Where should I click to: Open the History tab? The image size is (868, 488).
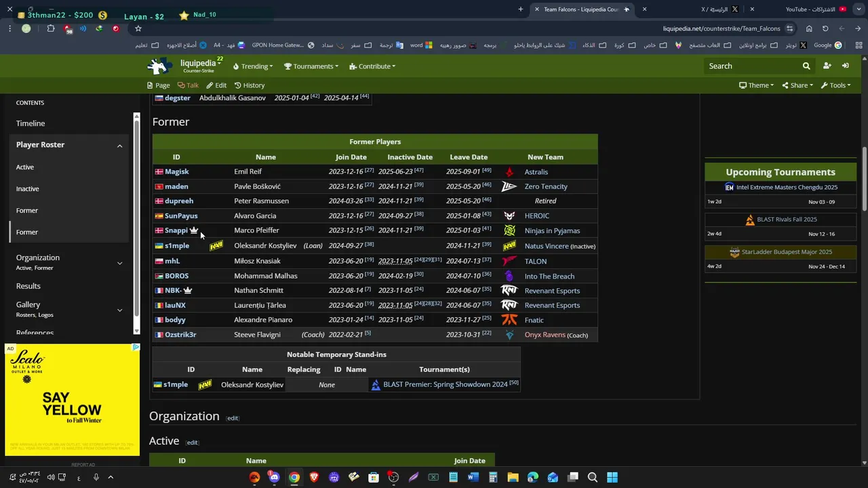click(250, 85)
